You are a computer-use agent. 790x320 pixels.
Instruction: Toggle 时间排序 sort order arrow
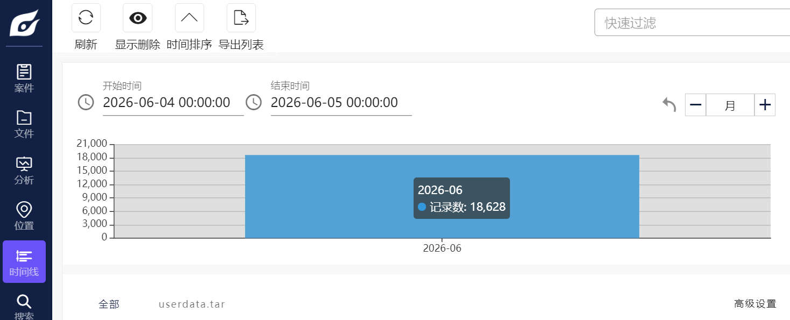189,18
